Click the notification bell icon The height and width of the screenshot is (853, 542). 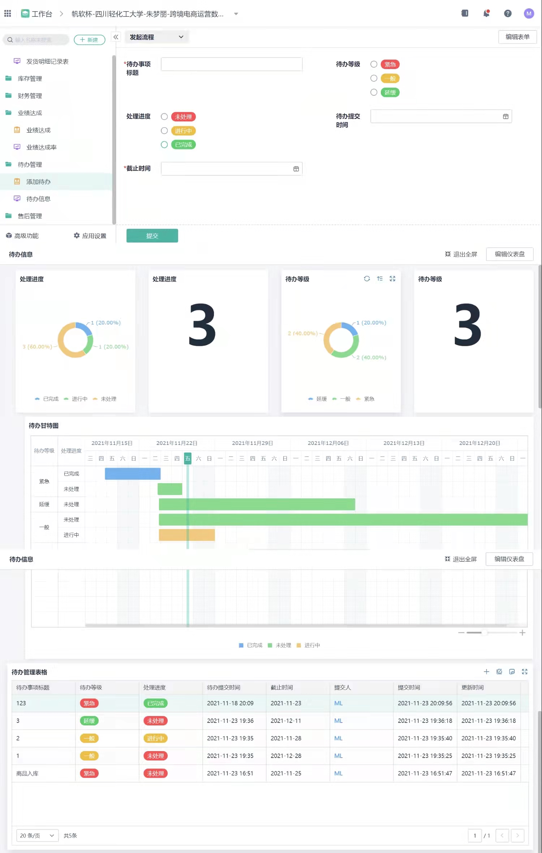pos(486,14)
